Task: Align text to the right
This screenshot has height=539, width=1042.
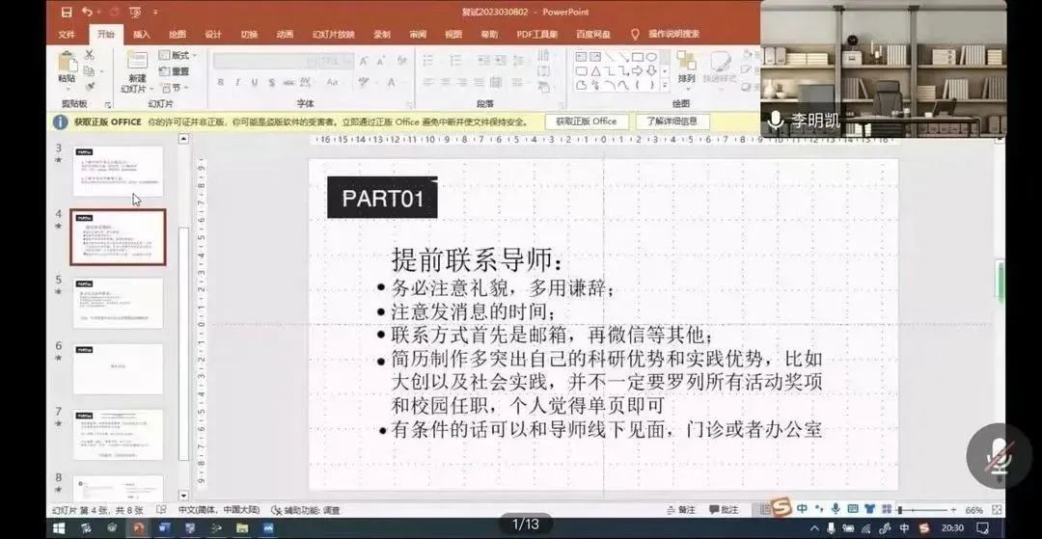Action: (x=462, y=82)
